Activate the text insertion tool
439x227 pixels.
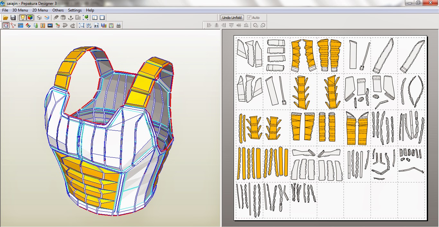tap(43, 25)
